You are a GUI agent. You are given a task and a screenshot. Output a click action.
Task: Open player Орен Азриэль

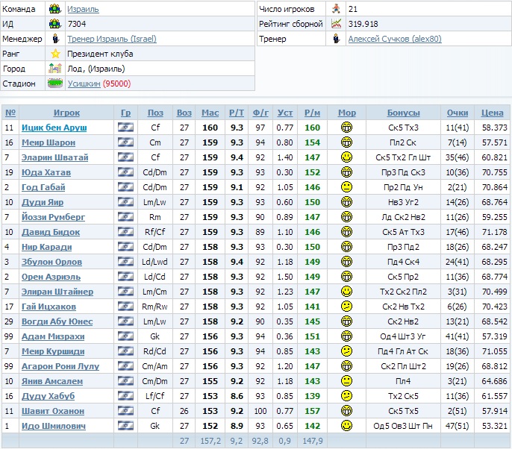[51, 277]
